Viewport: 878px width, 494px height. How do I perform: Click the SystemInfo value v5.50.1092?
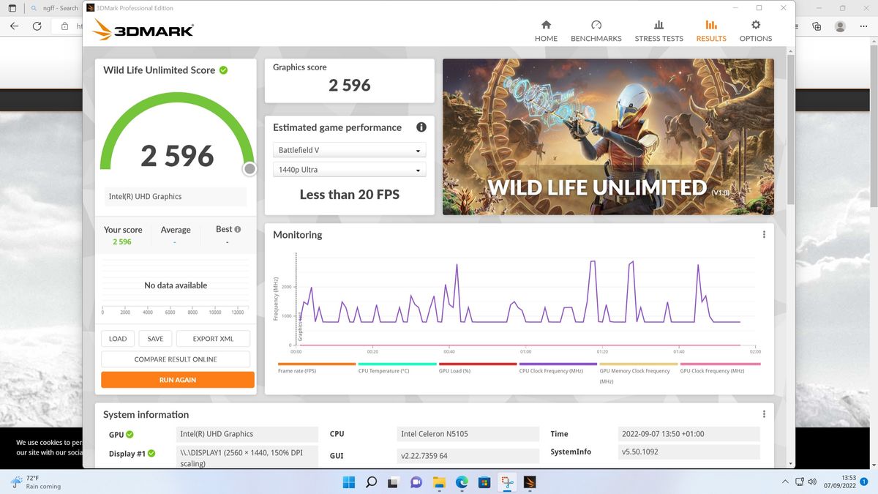click(688, 452)
